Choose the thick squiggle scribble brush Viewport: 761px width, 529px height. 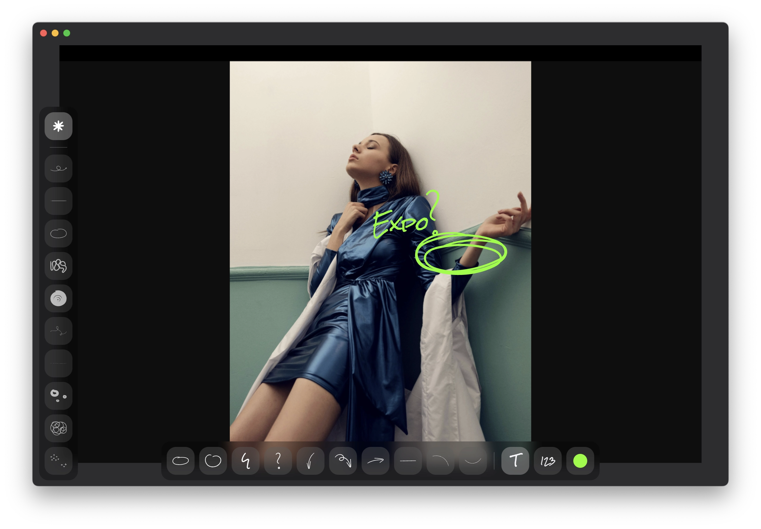58,266
